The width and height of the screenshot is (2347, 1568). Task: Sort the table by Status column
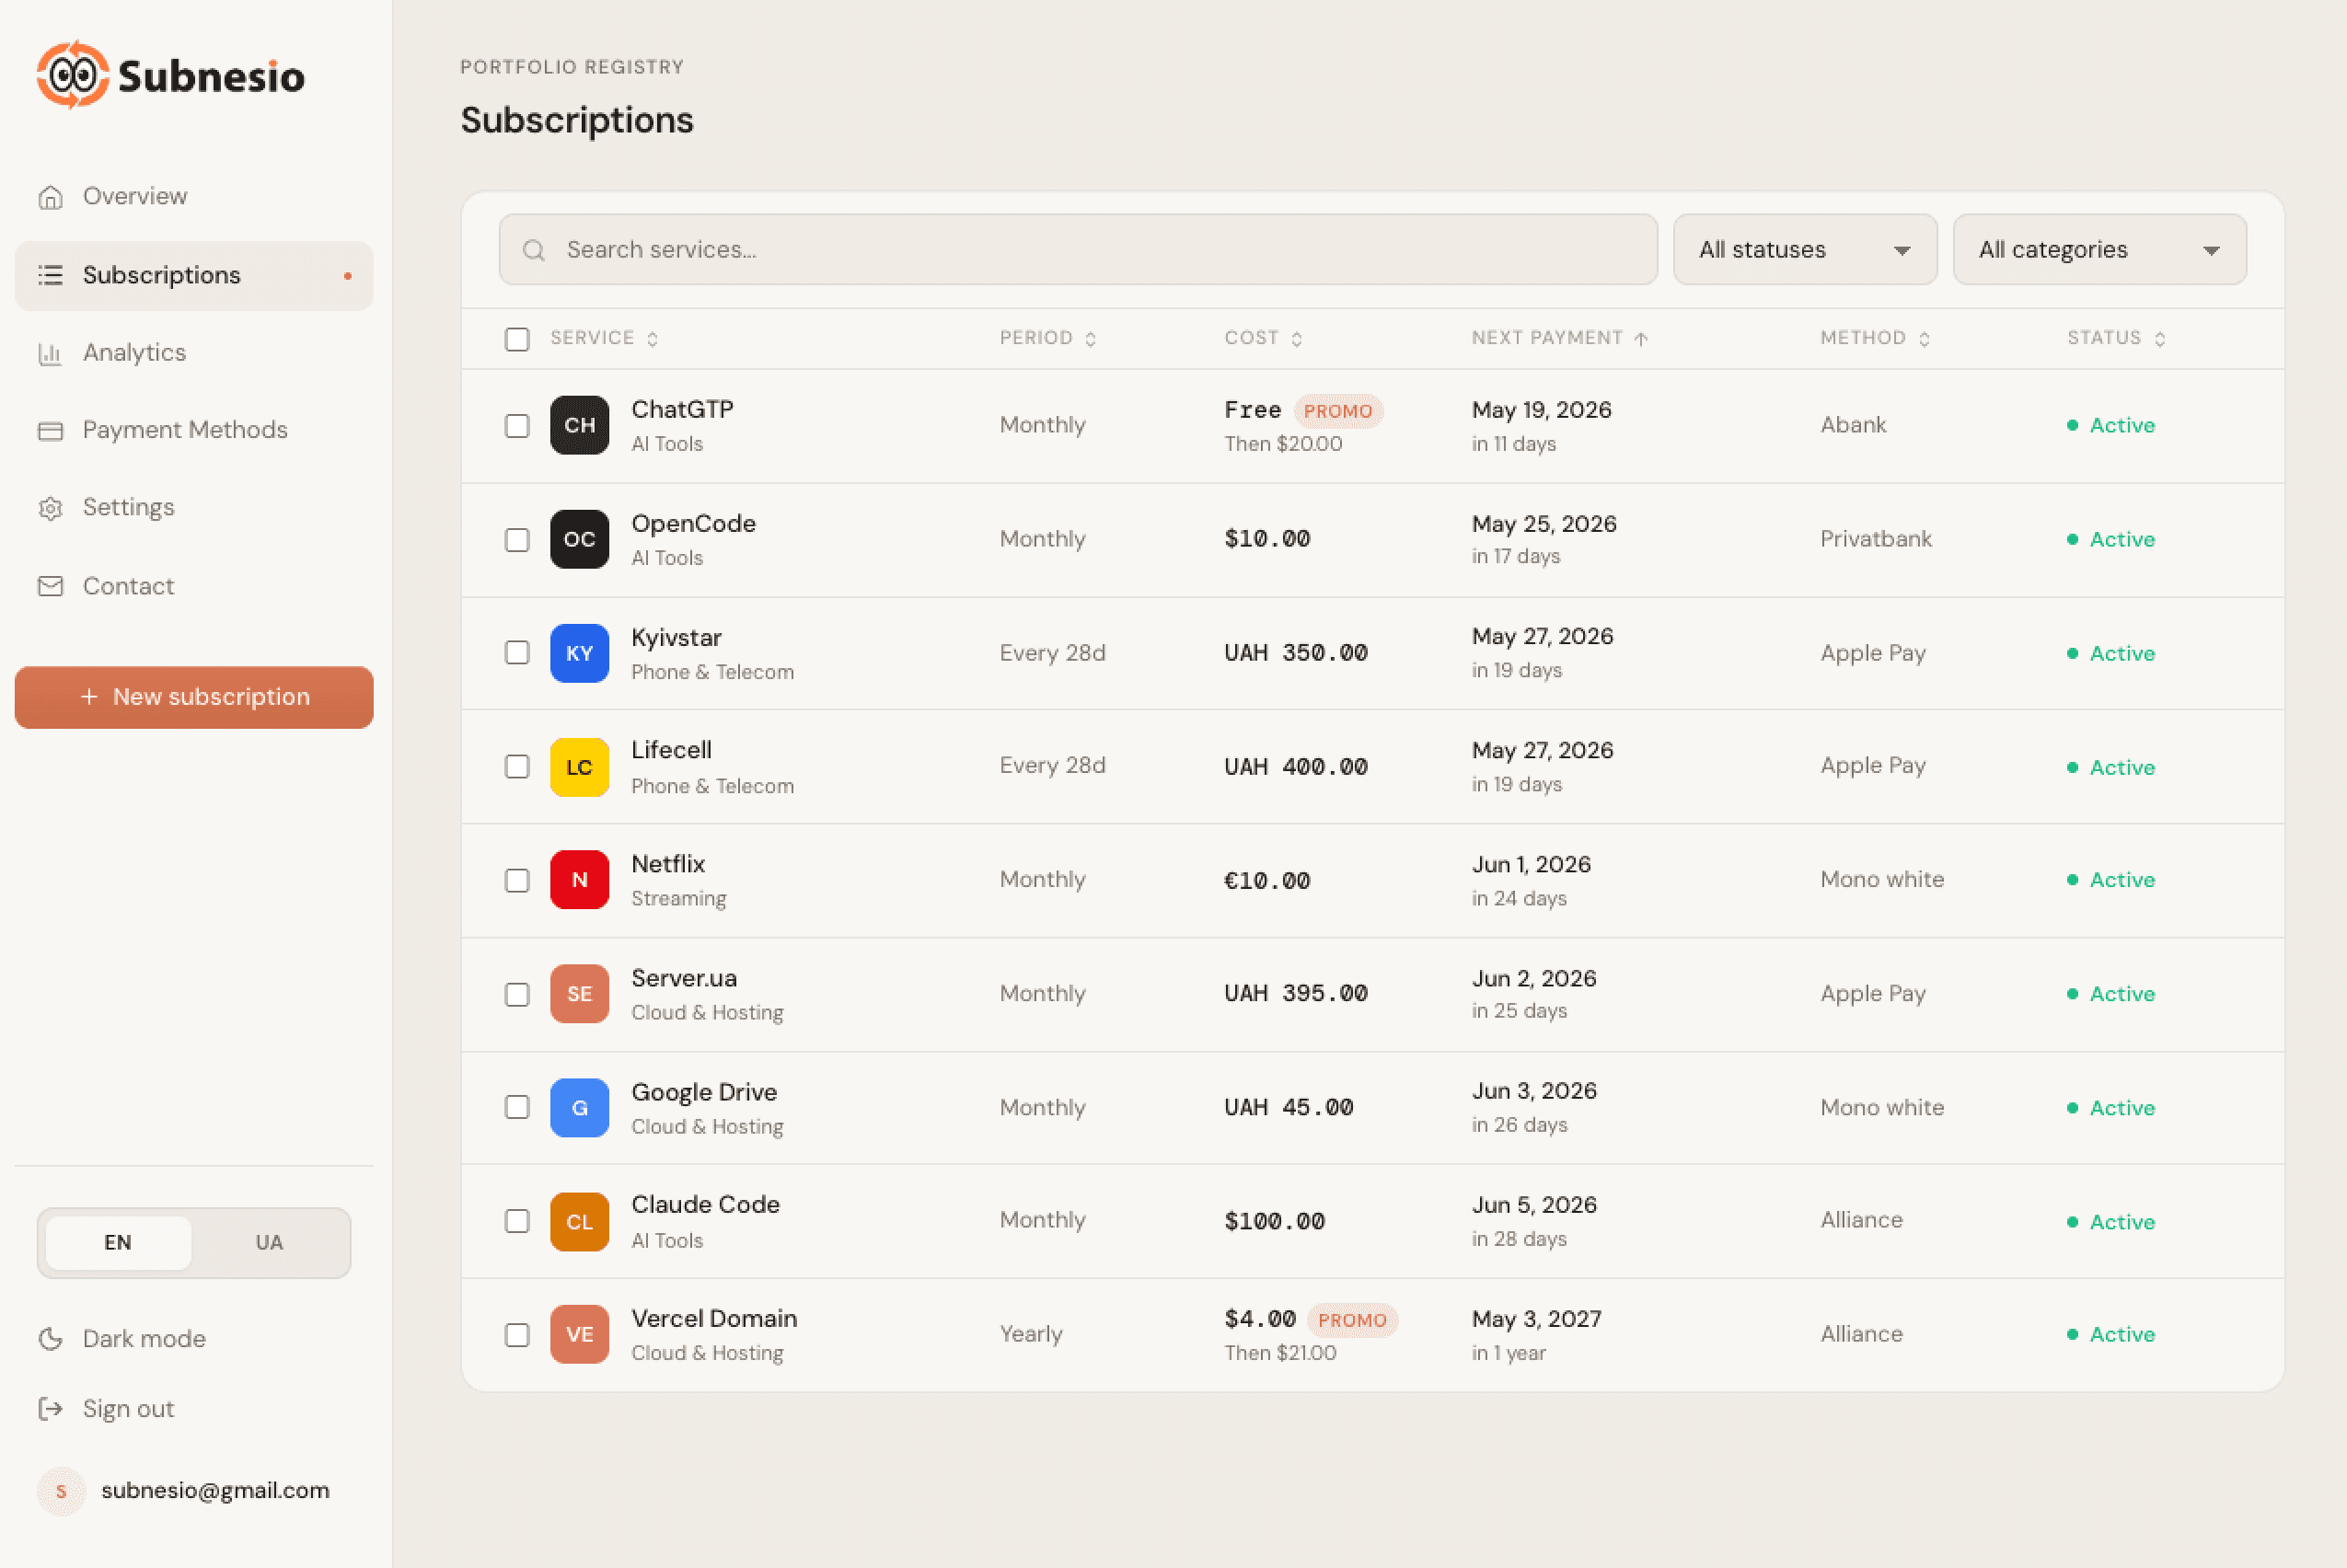click(2116, 338)
